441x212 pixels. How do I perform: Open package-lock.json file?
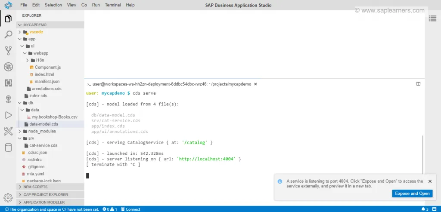click(x=50, y=181)
